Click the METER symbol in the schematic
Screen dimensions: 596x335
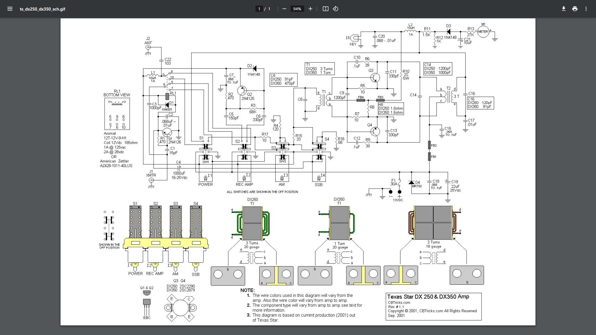point(483,32)
